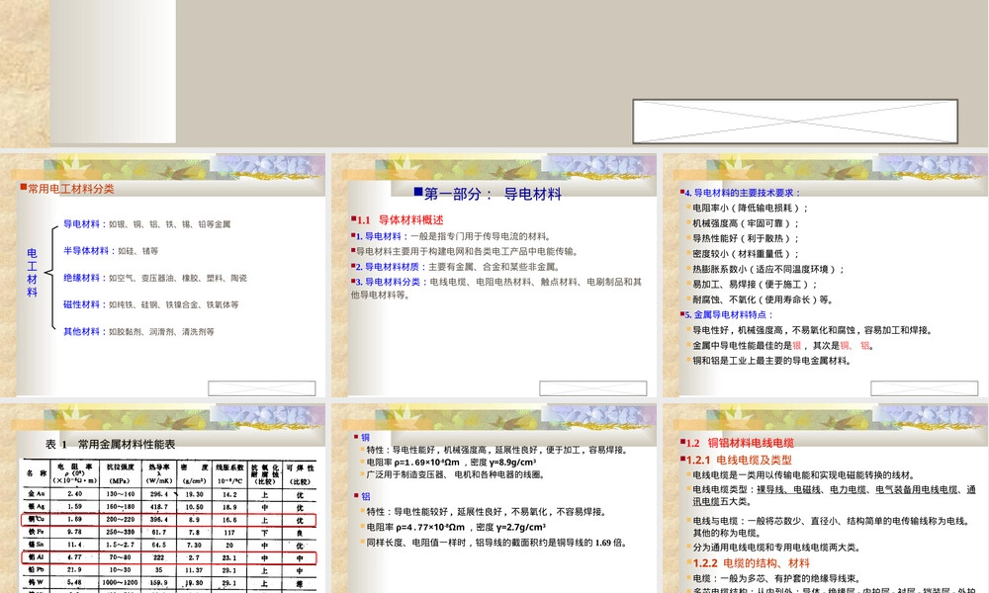Viewport: 989px width, 593px height.
Task: Click the bullet 2. 导电材料材质
Action: coord(456,267)
